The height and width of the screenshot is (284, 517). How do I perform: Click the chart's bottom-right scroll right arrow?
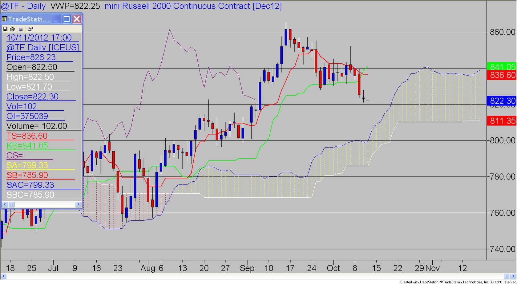click(513, 276)
